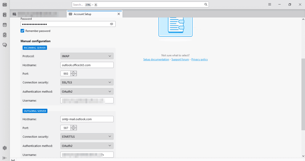The image size is (305, 161).
Task: Click the scrollbar down arrow
Action: point(303,156)
